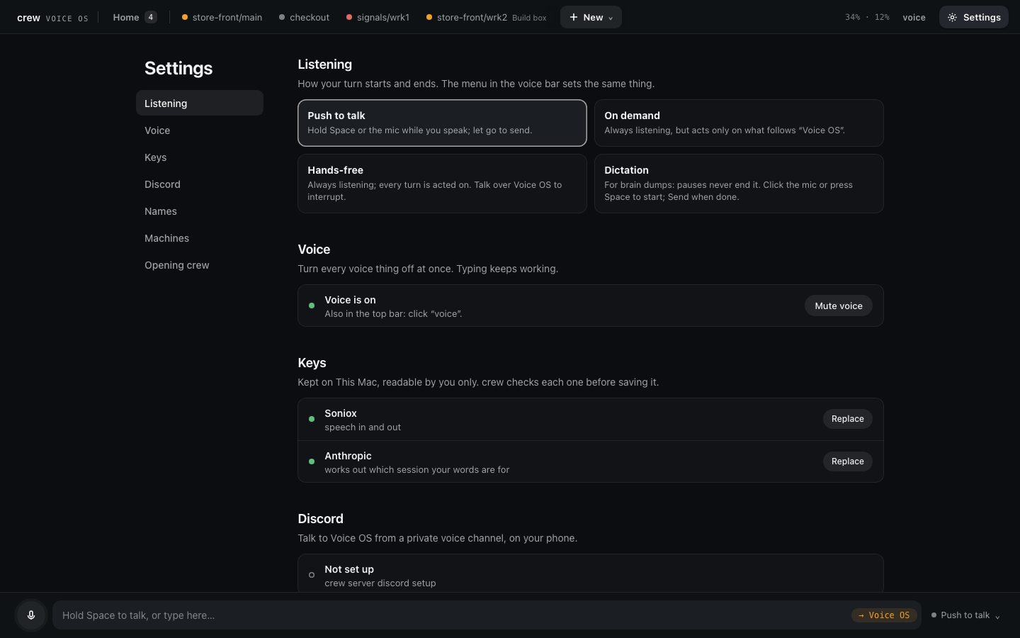This screenshot has width=1020, height=638.
Task: Select the On demand listening mode
Action: (739, 123)
